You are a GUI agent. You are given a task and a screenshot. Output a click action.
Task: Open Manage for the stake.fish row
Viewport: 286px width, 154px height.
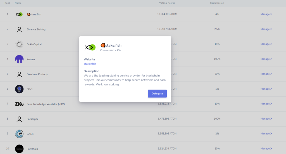[266, 14]
